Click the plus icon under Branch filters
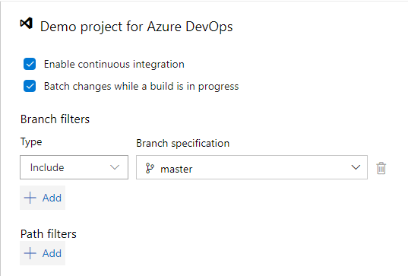This screenshot has width=408, height=276. [x=30, y=198]
